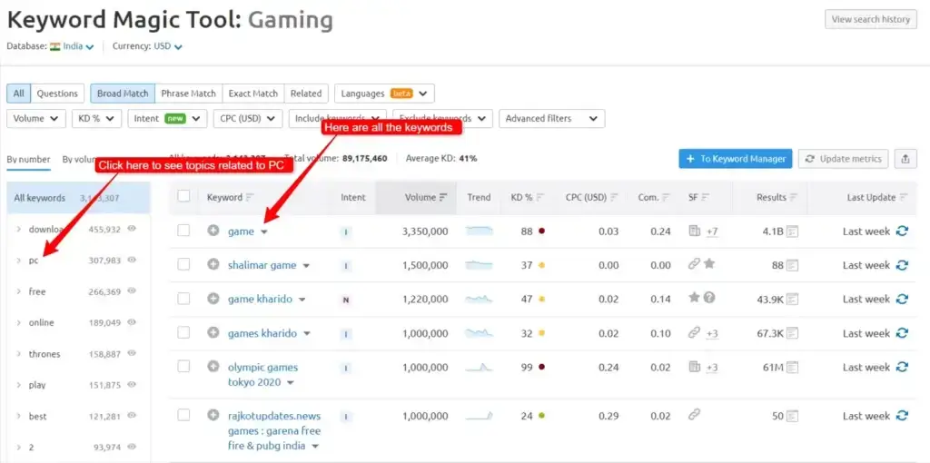This screenshot has width=930, height=463.
Task: Refresh metrics for 'shalimar game' row
Action: [902, 265]
